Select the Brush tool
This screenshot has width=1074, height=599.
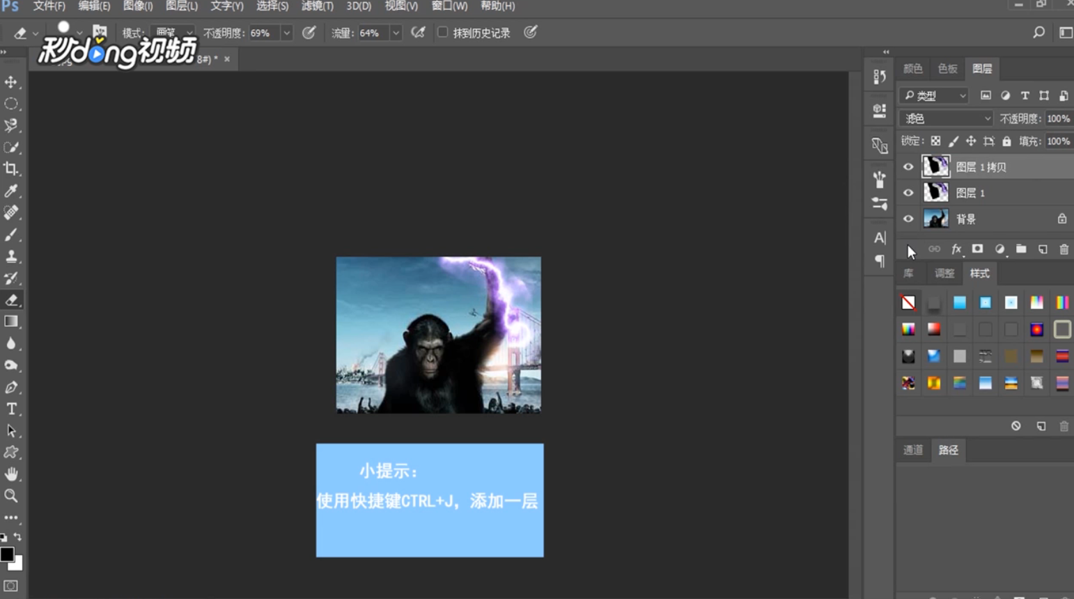tap(11, 234)
